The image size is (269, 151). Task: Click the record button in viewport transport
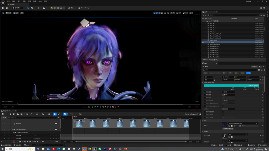89,107
